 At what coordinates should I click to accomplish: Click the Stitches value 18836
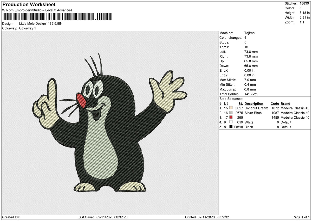pos(305,3)
